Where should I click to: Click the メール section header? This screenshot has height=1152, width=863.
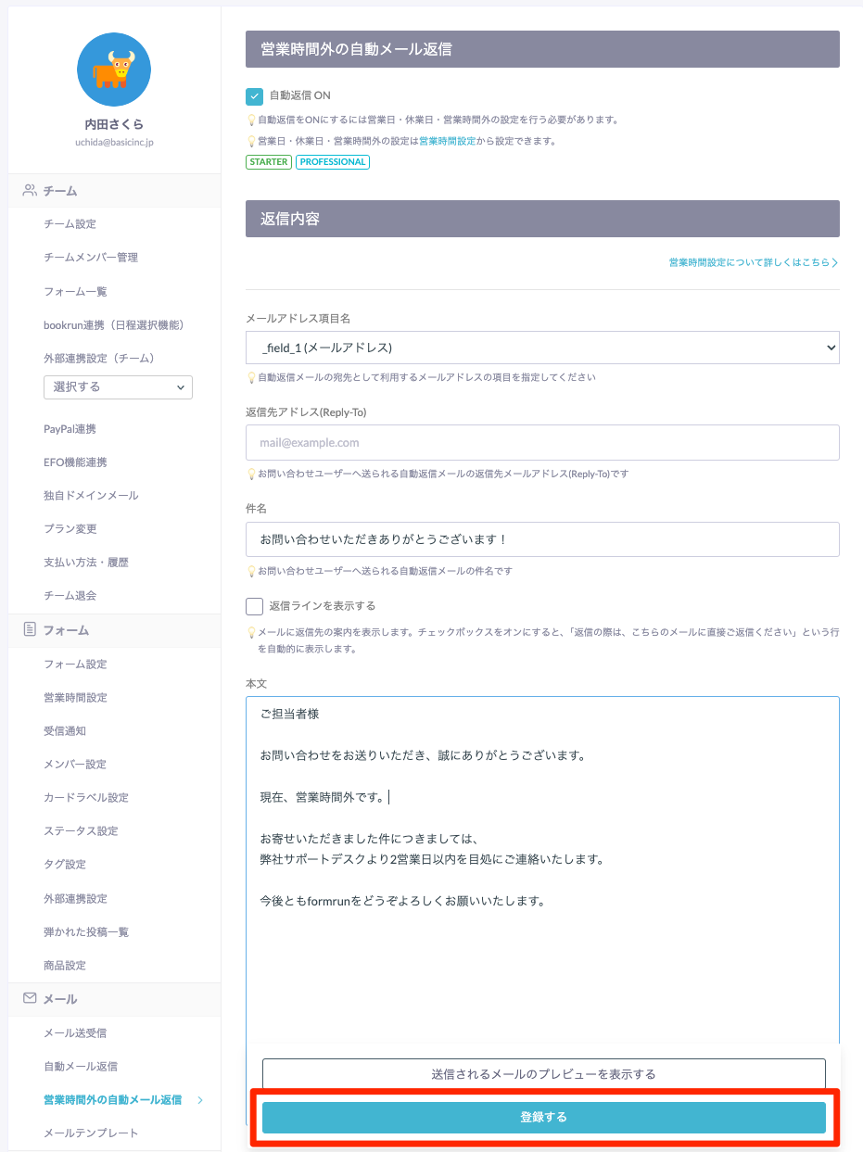click(115, 999)
